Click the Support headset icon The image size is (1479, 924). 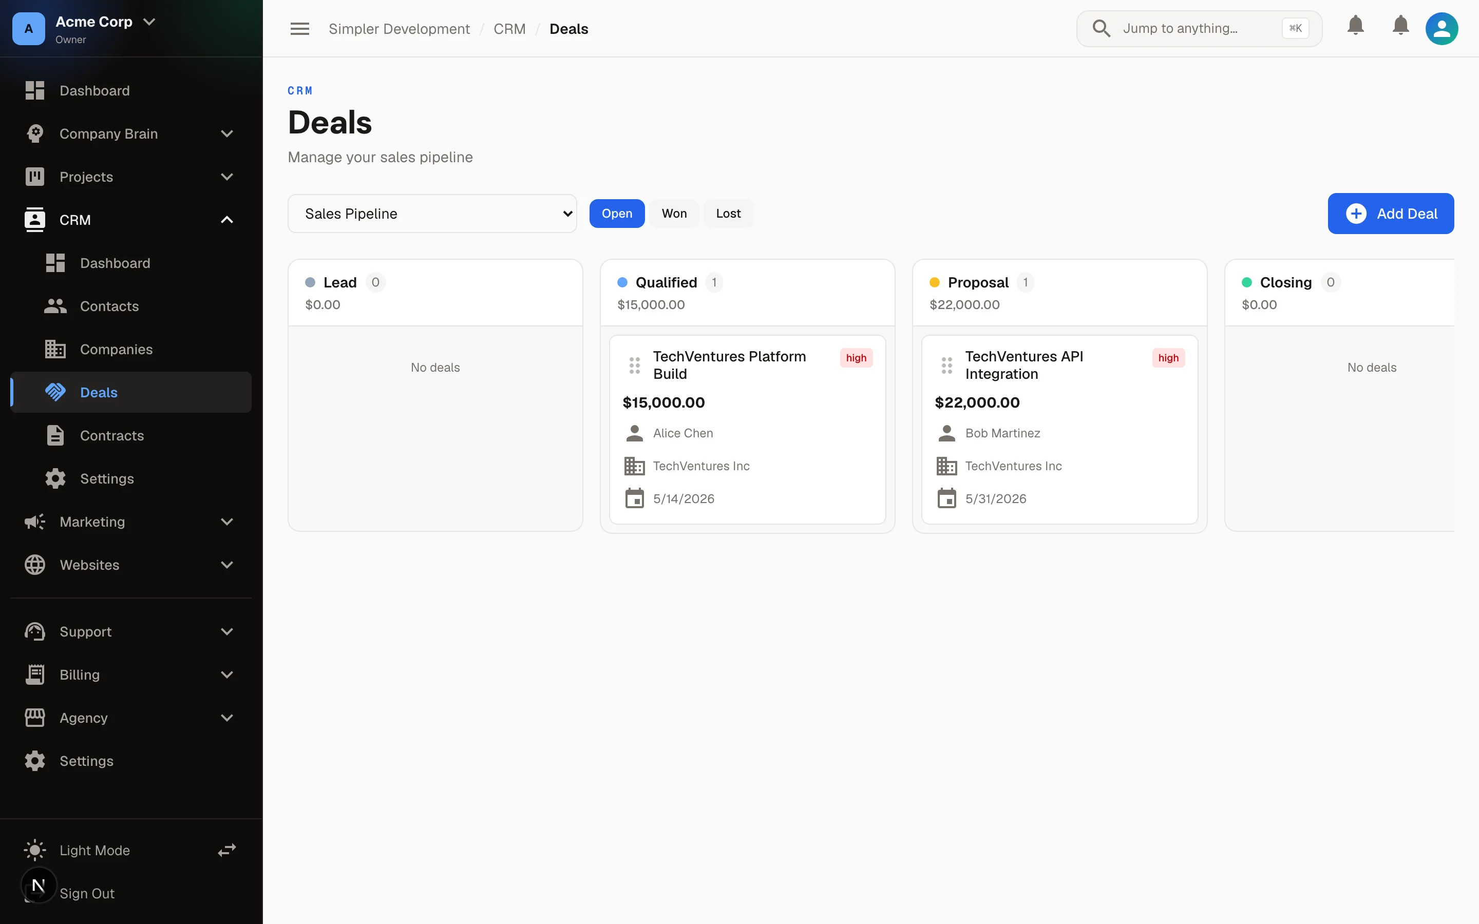coord(35,631)
